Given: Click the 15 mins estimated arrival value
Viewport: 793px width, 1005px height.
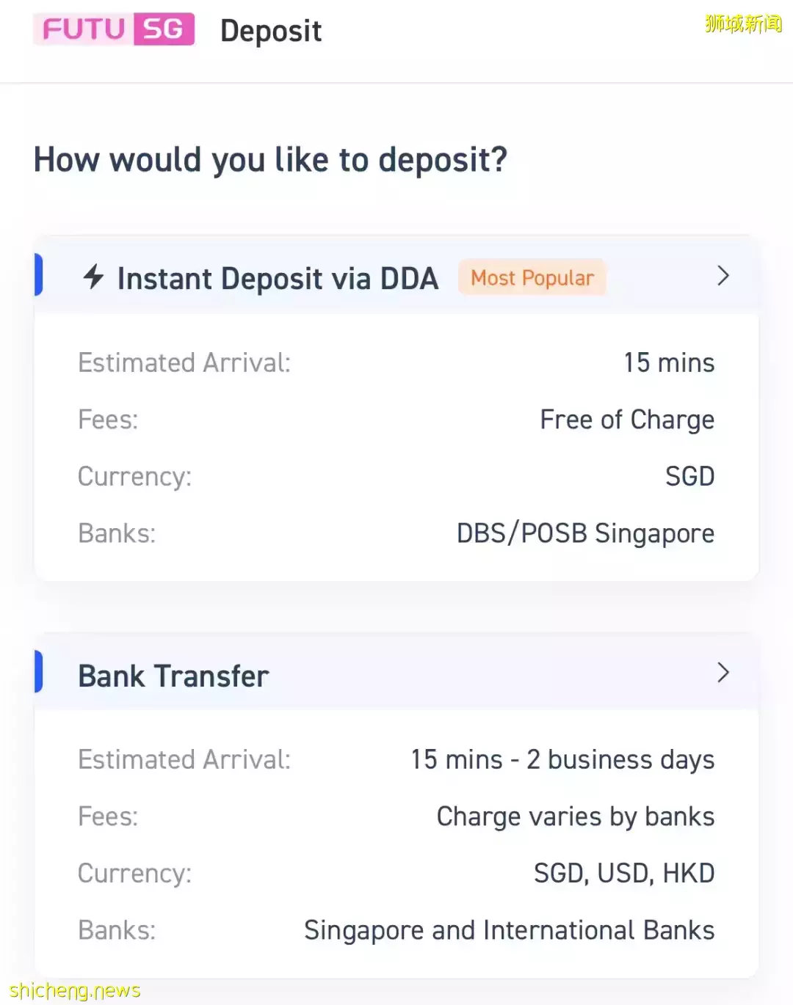Looking at the screenshot, I should (669, 362).
